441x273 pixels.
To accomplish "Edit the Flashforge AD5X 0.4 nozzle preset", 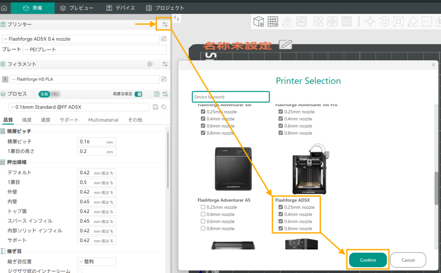I will tap(164, 39).
